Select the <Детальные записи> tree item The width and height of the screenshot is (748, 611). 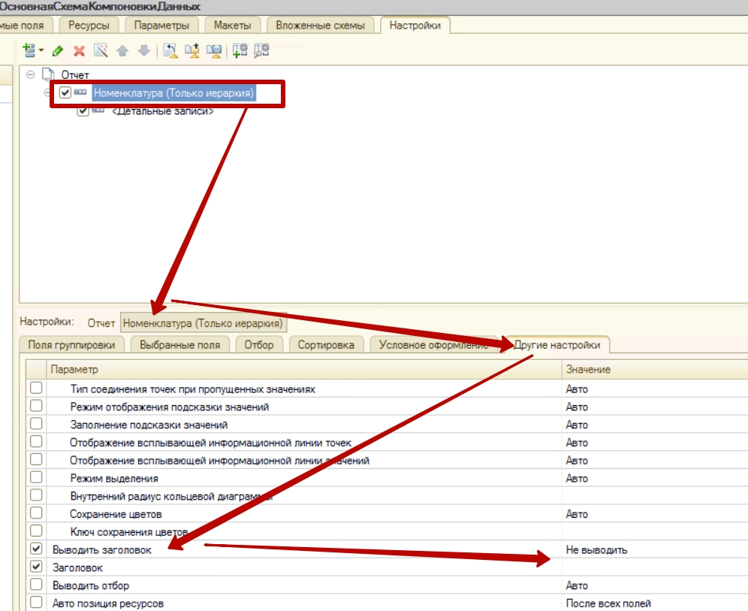(162, 111)
